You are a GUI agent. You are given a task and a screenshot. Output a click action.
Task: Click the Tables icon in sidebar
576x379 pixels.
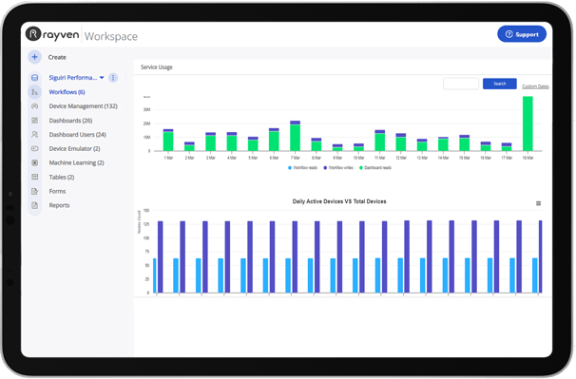point(34,177)
